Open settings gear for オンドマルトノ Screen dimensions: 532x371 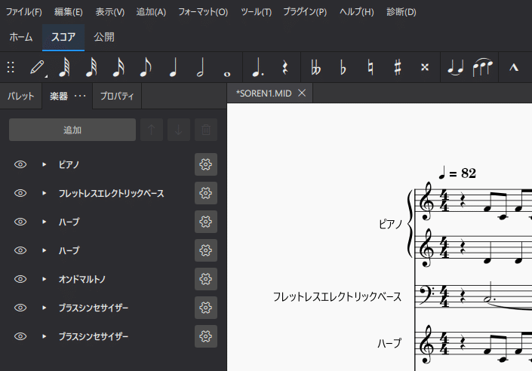[x=206, y=279]
